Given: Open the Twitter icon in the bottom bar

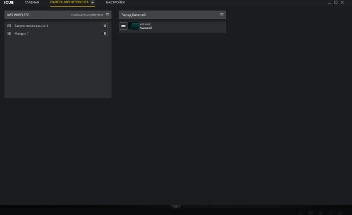Looking at the screenshot, I should (x=321, y=212).
